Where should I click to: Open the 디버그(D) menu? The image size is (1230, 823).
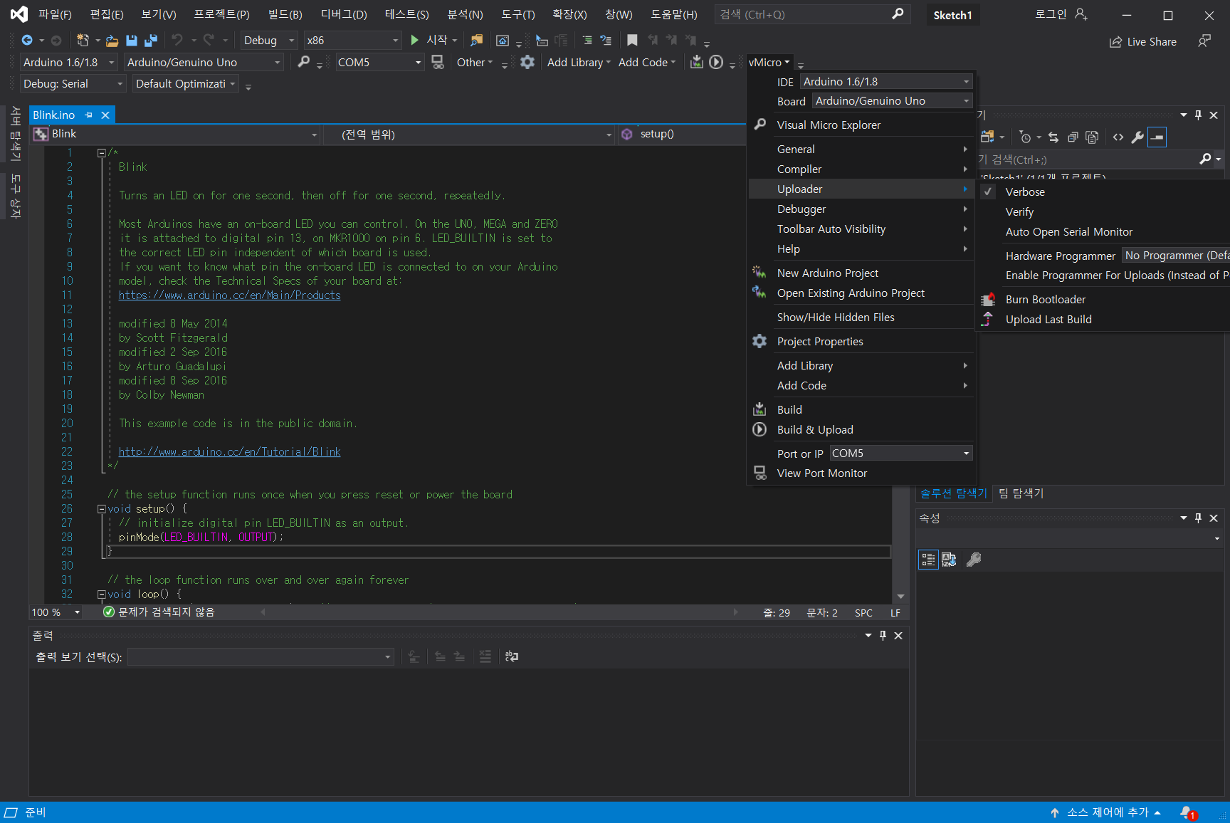tap(344, 14)
